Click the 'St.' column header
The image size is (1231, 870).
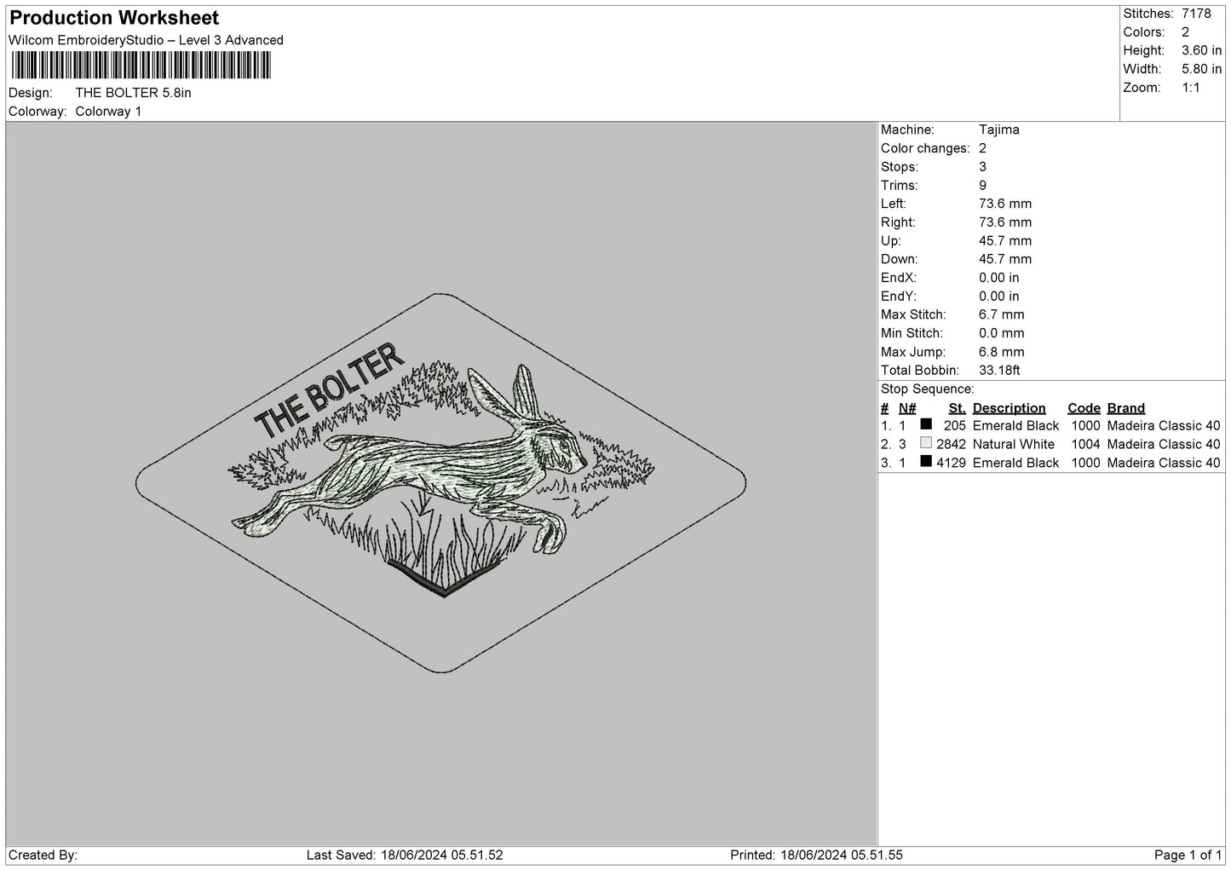pyautogui.click(x=957, y=408)
